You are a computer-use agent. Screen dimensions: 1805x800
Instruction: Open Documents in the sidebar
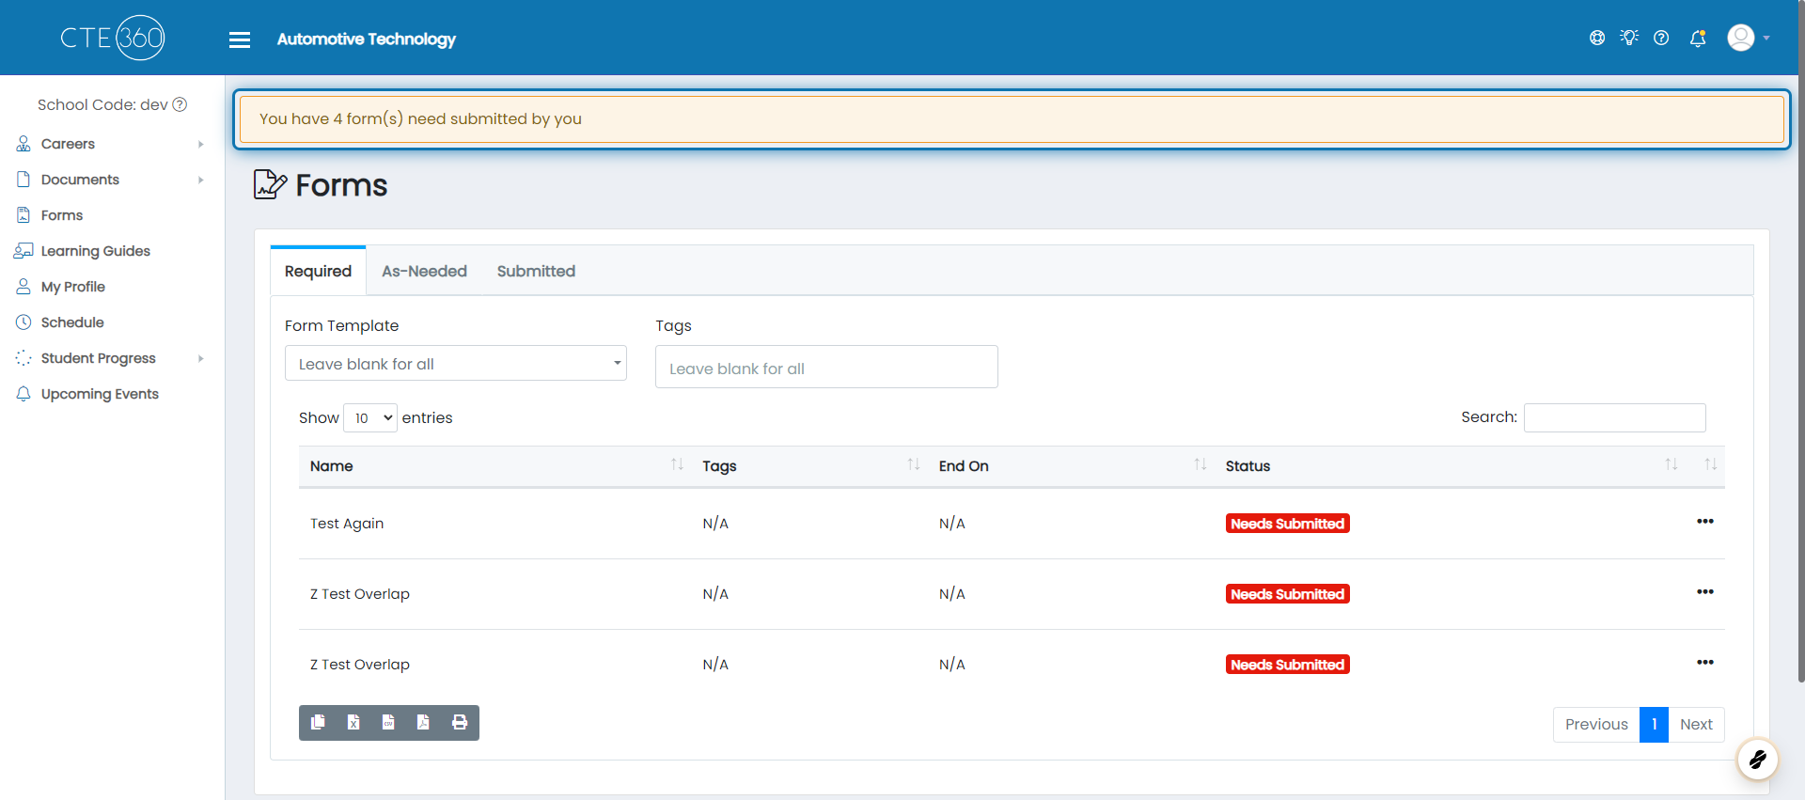click(x=80, y=180)
